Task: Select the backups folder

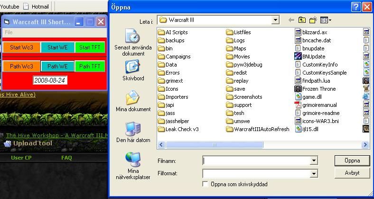Action: (x=171, y=40)
